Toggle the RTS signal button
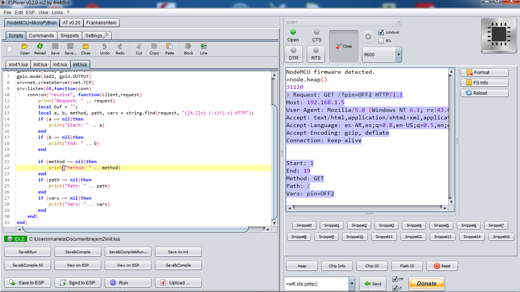This screenshot has height=292, width=520. [x=316, y=54]
